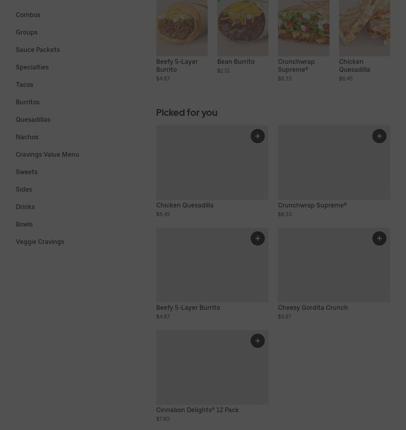Open Cheesy Gordita Crunch item title
The width and height of the screenshot is (406, 430).
pos(313,307)
